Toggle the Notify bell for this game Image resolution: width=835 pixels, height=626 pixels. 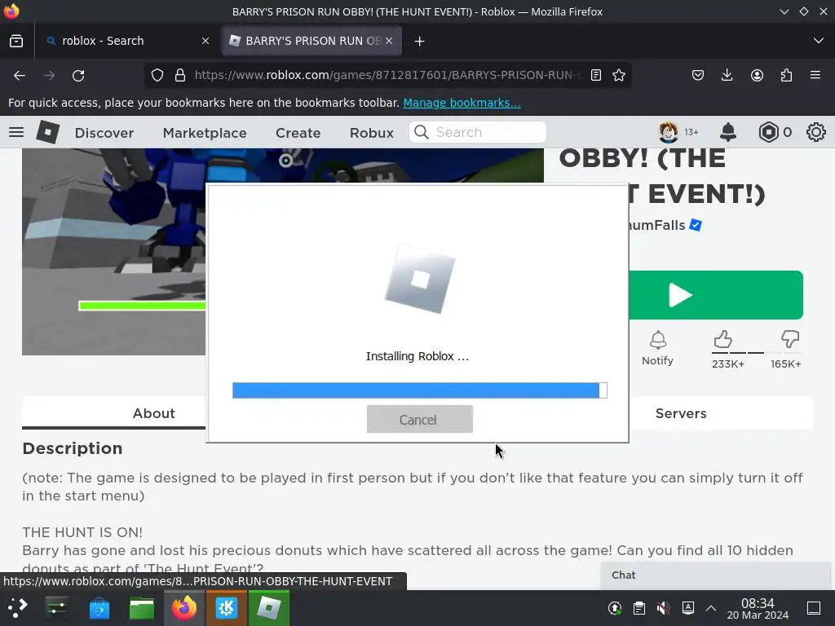click(658, 348)
